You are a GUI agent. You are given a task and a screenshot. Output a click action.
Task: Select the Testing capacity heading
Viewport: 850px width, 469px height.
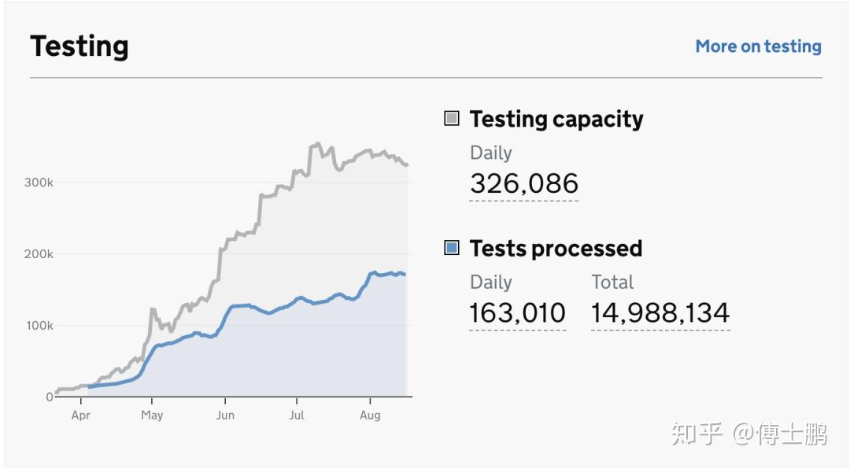[556, 119]
